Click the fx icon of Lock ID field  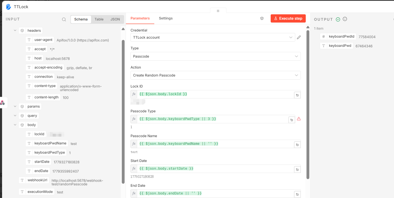click(134, 94)
